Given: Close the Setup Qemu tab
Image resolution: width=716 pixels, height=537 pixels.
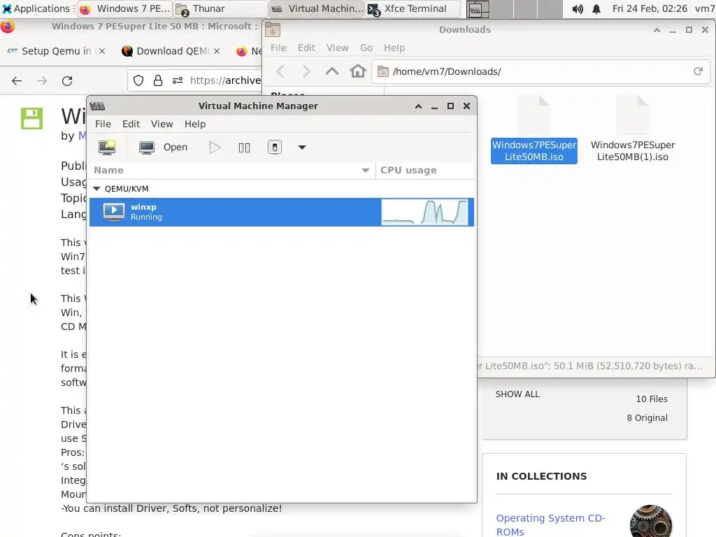Looking at the screenshot, I should [102, 51].
